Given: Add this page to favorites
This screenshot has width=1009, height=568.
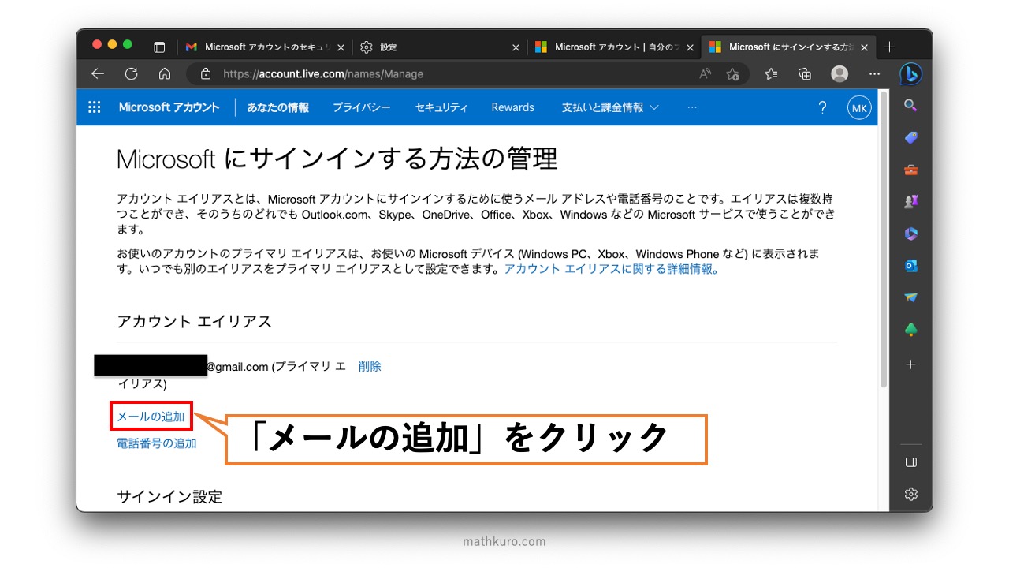Looking at the screenshot, I should (733, 73).
